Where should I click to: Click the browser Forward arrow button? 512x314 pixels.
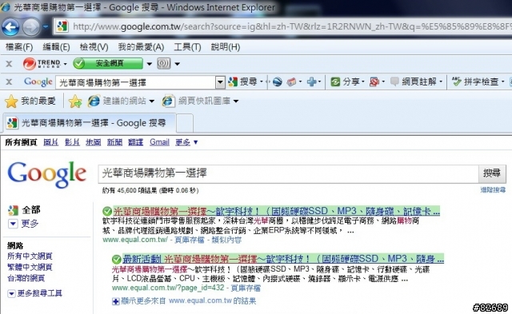pyautogui.click(x=31, y=27)
